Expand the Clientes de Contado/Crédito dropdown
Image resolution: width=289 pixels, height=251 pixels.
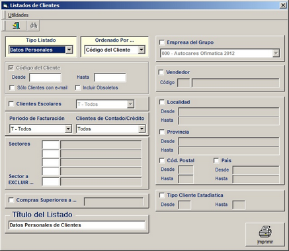click(x=142, y=128)
